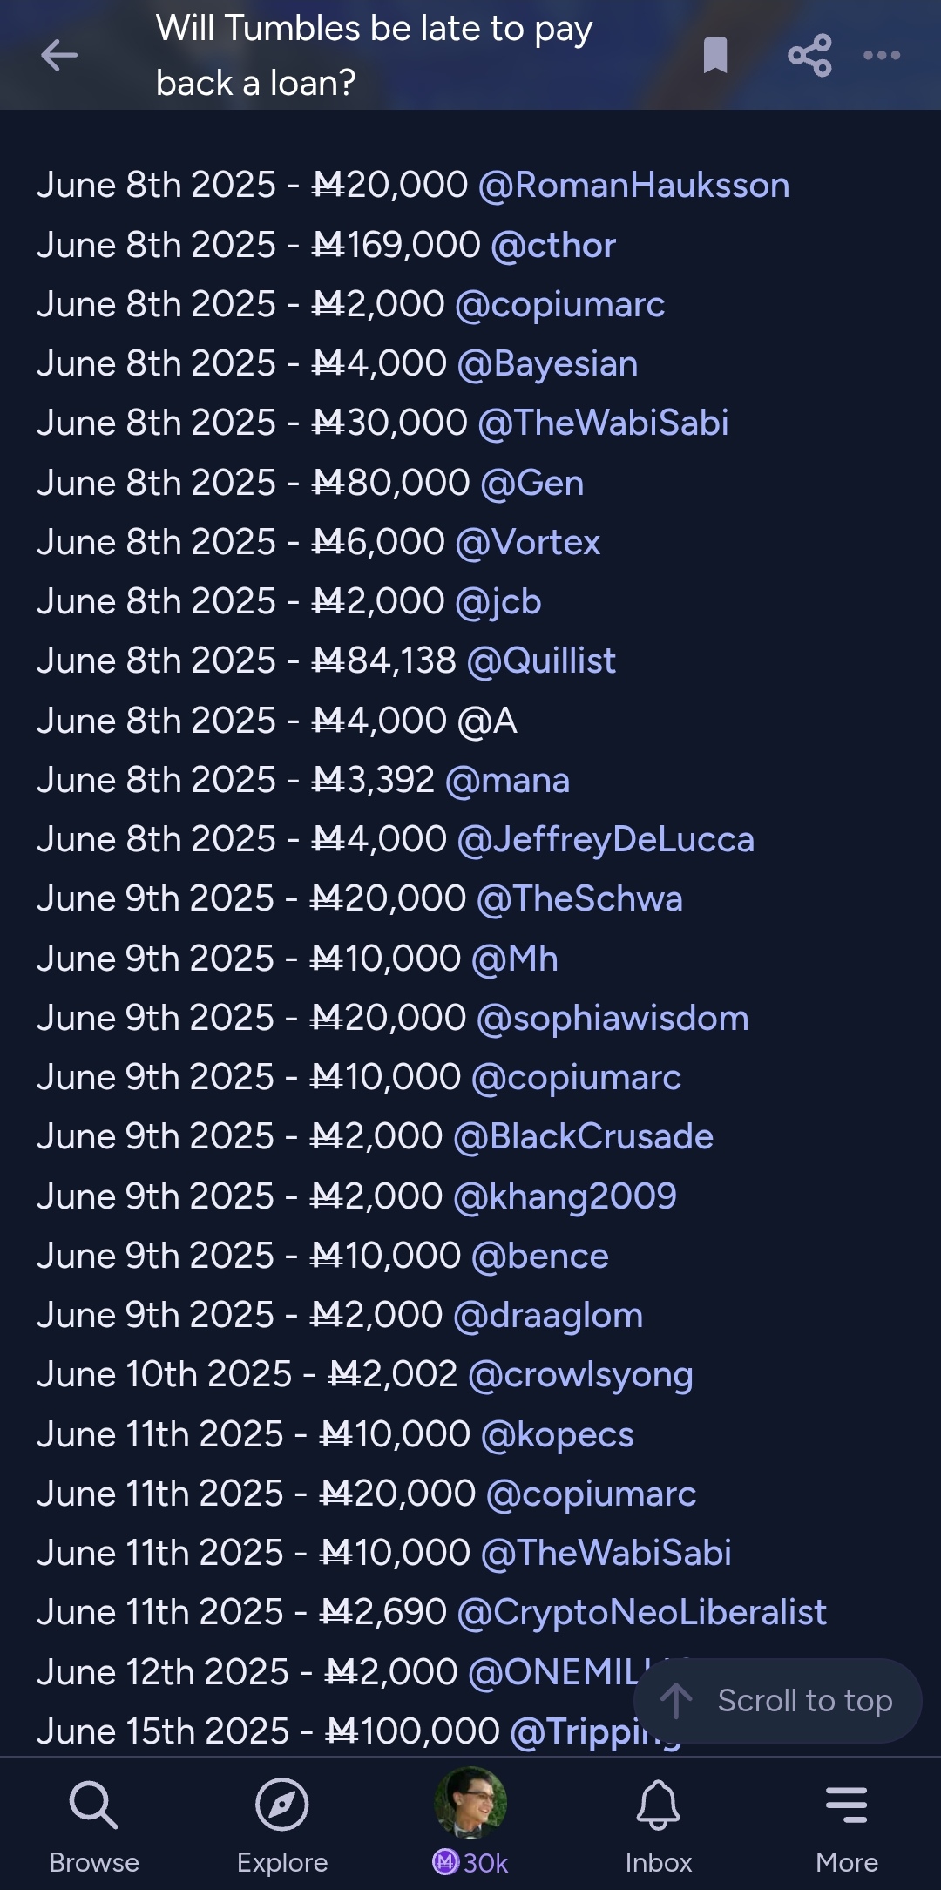Screen dimensions: 941x1890
Task: Select the @BlackCrusade mention
Action: pyautogui.click(x=583, y=1137)
